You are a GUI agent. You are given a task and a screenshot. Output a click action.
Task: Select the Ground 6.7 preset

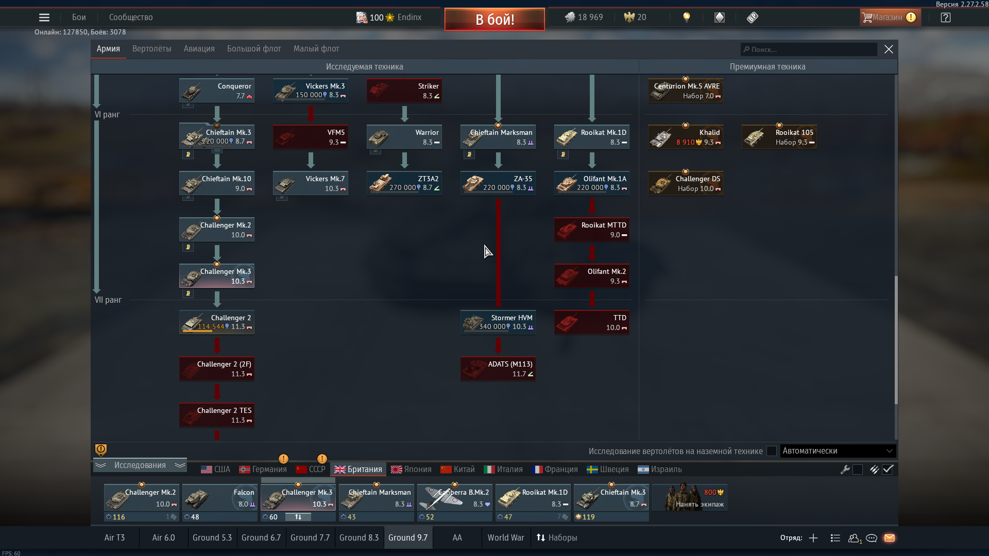click(x=261, y=537)
